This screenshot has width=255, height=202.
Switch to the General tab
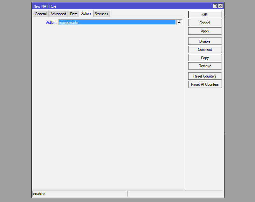click(x=41, y=14)
